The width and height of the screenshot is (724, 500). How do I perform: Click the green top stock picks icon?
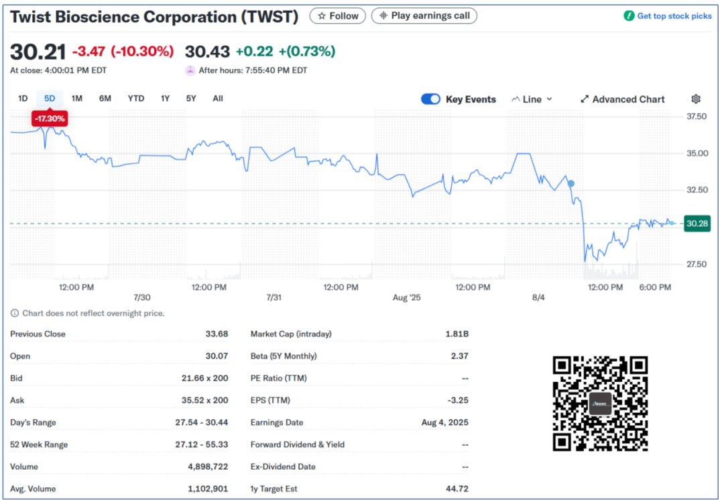click(x=629, y=16)
